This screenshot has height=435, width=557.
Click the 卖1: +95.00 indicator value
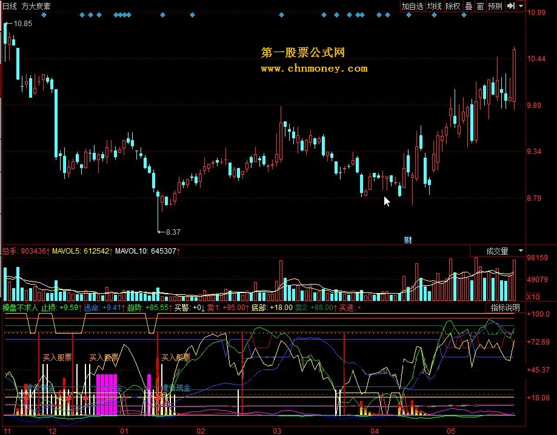228,308
